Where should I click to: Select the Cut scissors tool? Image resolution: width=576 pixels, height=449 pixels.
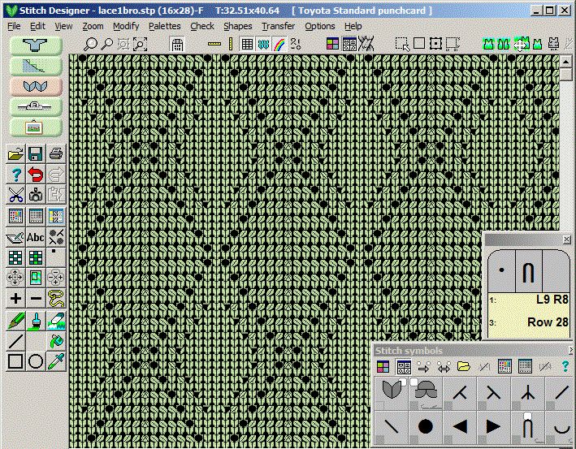tap(15, 195)
